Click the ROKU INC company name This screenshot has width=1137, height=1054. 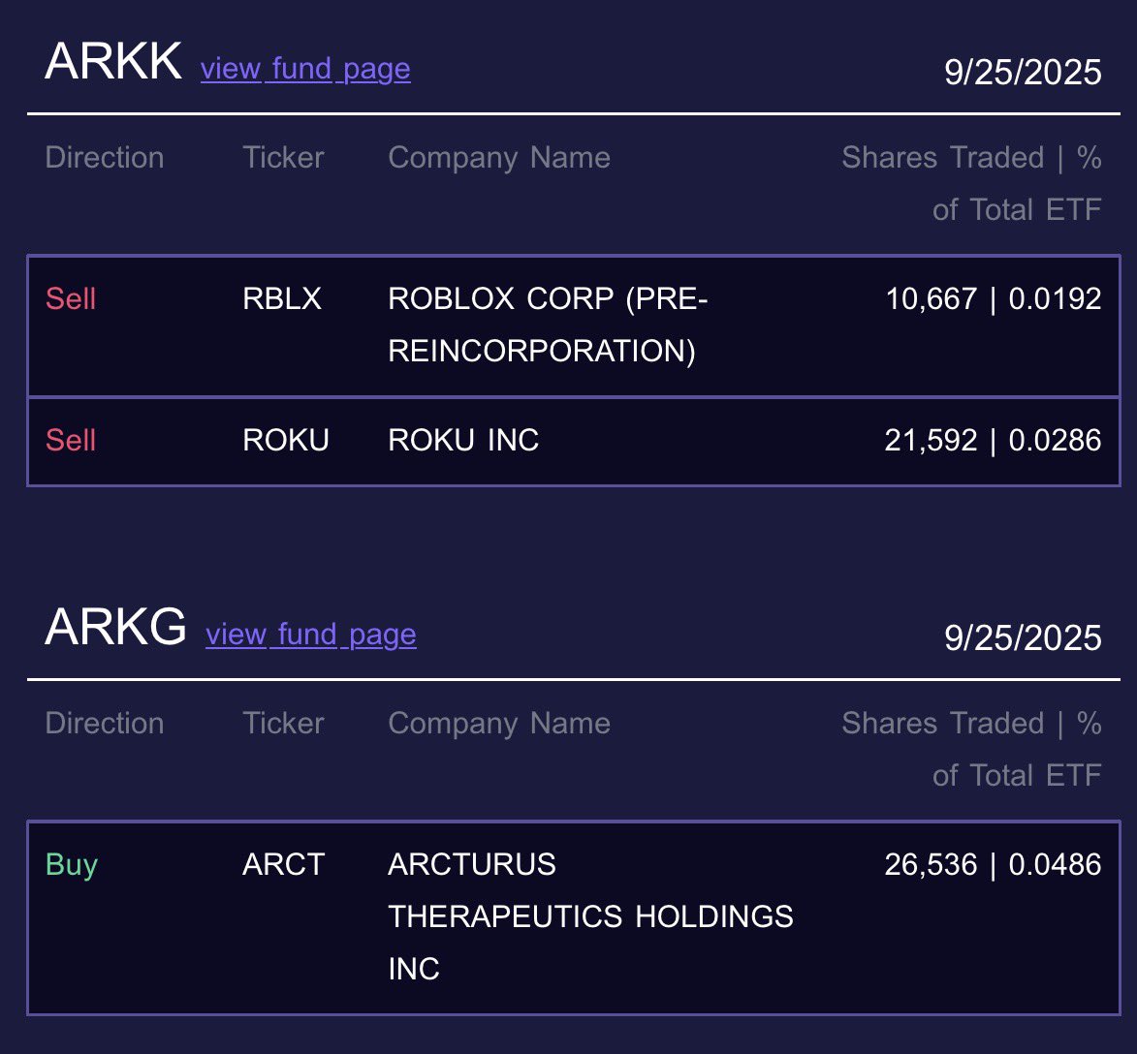pyautogui.click(x=463, y=441)
